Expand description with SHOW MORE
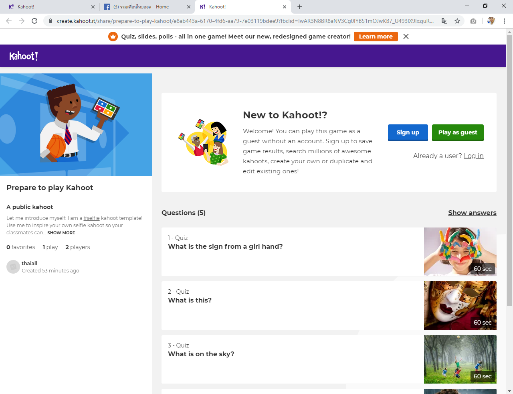Viewport: 513px width, 394px height. click(61, 233)
